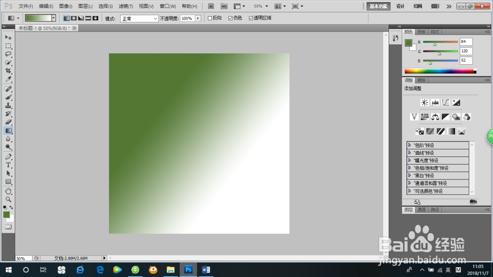Choose the Diamond Gradient style
This screenshot has height=277, width=493.
pyautogui.click(x=95, y=18)
